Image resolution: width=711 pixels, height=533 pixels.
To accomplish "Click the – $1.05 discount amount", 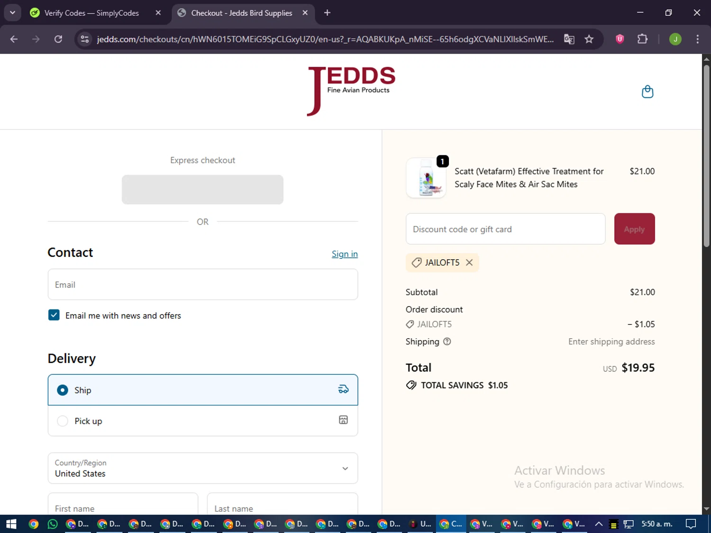I will pos(641,324).
